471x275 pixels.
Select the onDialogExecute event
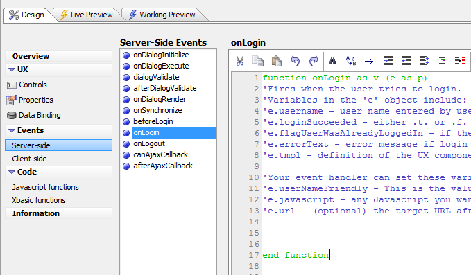point(161,66)
